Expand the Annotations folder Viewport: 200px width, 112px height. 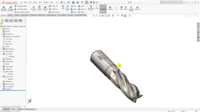tap(1, 34)
